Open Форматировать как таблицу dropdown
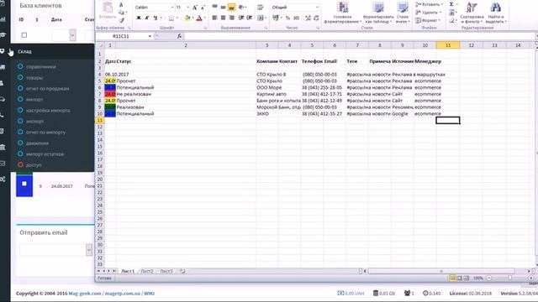Screen dimensions: 538x302 (377, 13)
